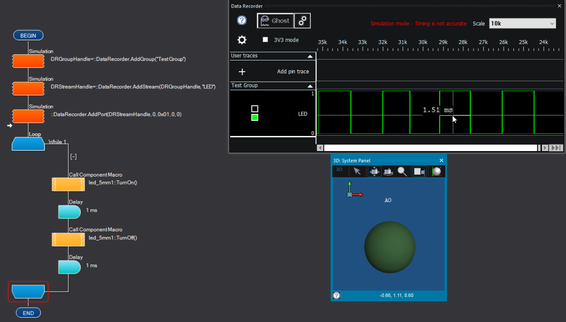Image resolution: width=566 pixels, height=322 pixels.
Task: Select the arrow pointer tool in System Panel
Action: (x=357, y=171)
